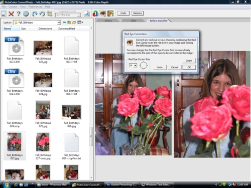Go back to last folder visited
251x188 pixels.
click(x=64, y=23)
